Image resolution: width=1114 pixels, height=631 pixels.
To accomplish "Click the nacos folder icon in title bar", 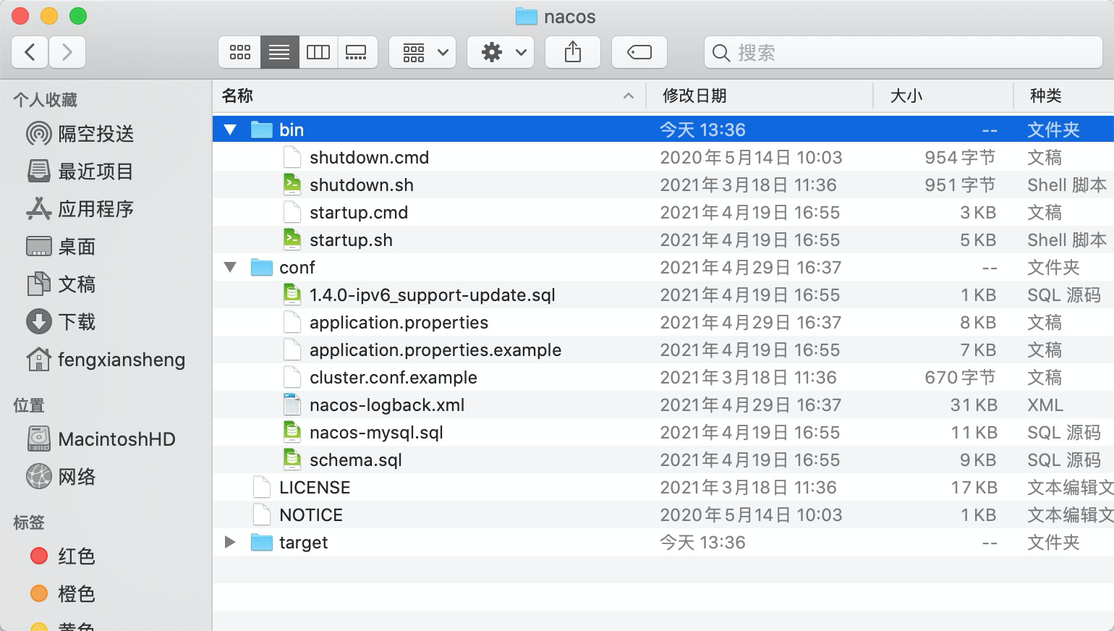I will 526,17.
